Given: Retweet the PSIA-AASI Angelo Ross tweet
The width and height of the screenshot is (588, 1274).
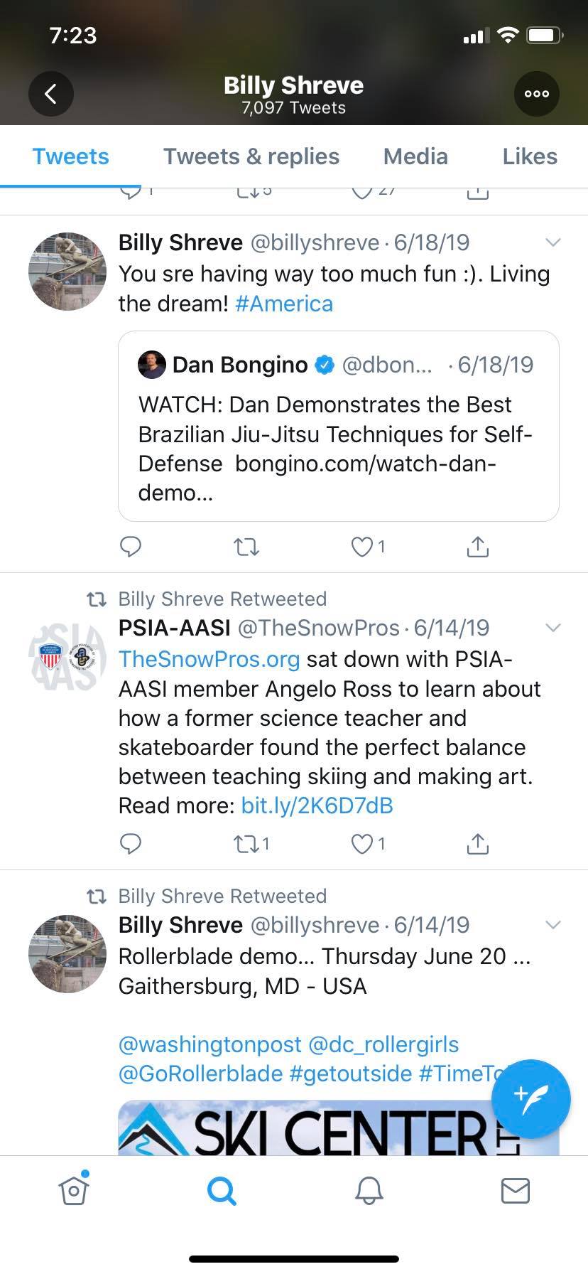Looking at the screenshot, I should point(246,844).
